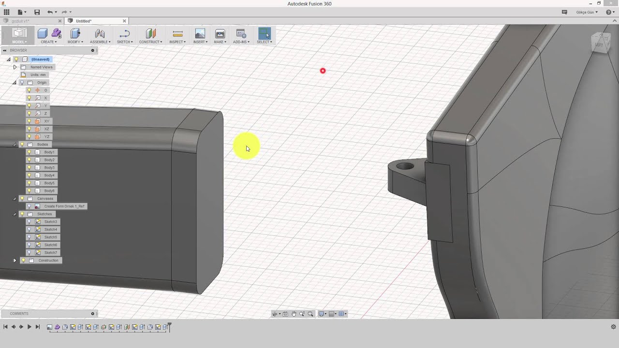Jump to the timeline beginning
Image resolution: width=619 pixels, height=348 pixels.
(x=5, y=327)
